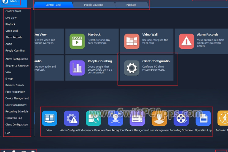Click the People Counting tile title text
228x152 pixels.
(x=100, y=61)
